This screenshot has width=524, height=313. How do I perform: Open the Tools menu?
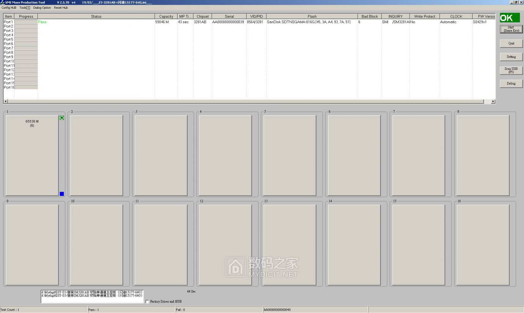25,8
